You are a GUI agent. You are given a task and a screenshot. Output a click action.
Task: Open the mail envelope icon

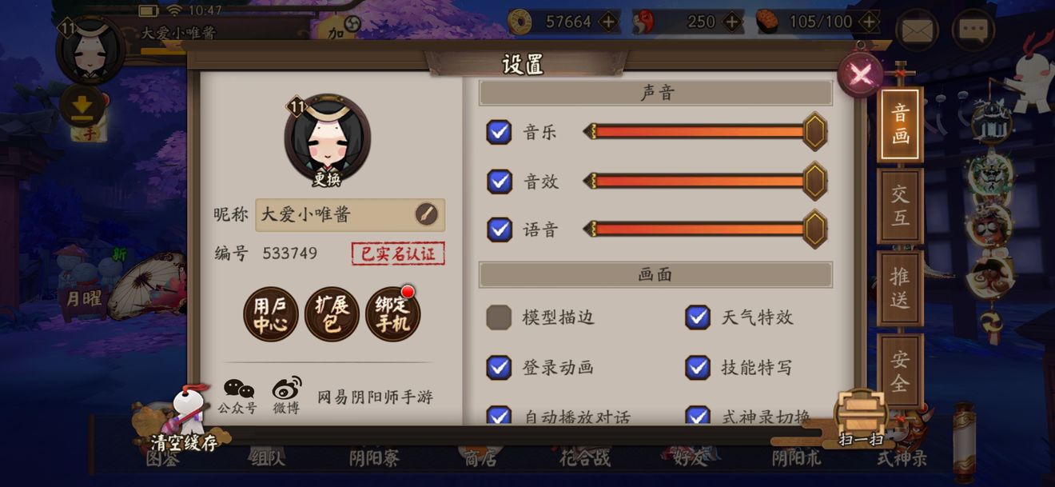click(x=916, y=30)
